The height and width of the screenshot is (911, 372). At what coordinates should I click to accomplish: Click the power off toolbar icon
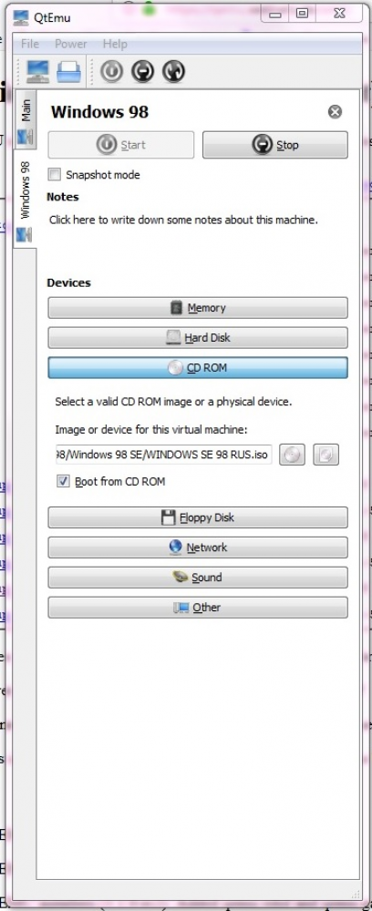[x=143, y=71]
